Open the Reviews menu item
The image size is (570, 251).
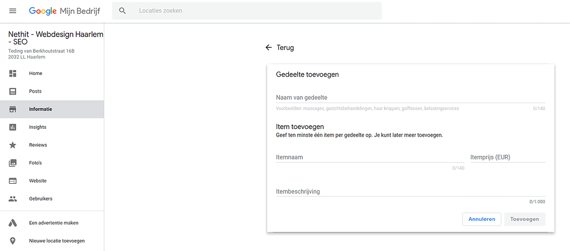coord(52,145)
